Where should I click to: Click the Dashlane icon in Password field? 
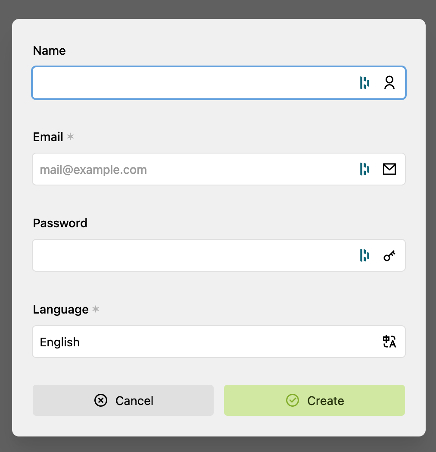[364, 255]
